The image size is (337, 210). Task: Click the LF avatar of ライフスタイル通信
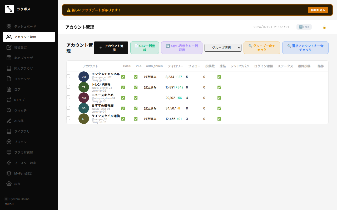[x=84, y=119]
